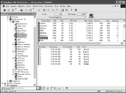Open the Processes menu
126x93 pixels.
click(49, 6)
